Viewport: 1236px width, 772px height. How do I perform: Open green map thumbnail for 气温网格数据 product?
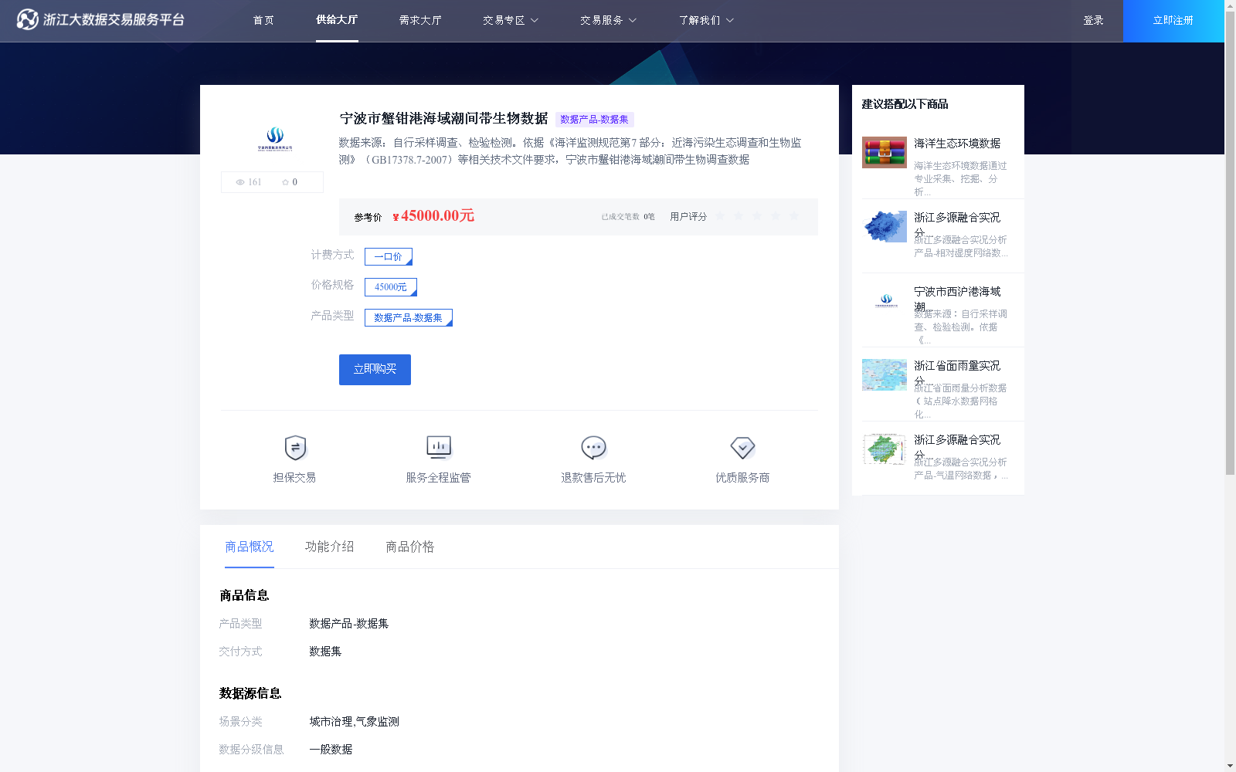click(x=885, y=449)
